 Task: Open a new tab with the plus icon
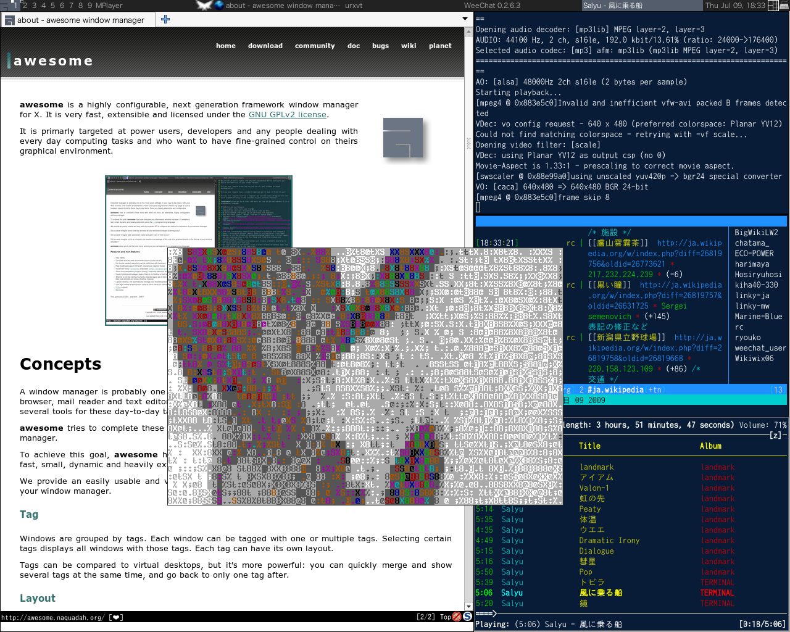pyautogui.click(x=165, y=19)
